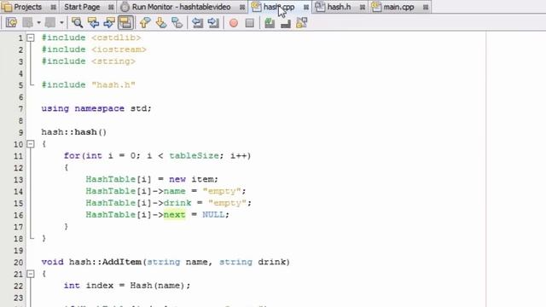This screenshot has width=546, height=307.
Task: Click 'hash::hash()' constructor definition
Action: click(74, 132)
